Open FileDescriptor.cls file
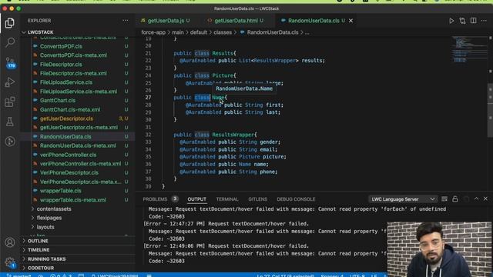This screenshot has height=277, width=493. [x=61, y=65]
